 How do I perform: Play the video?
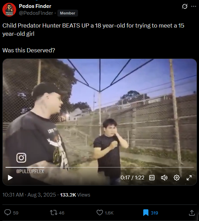coord(10,178)
